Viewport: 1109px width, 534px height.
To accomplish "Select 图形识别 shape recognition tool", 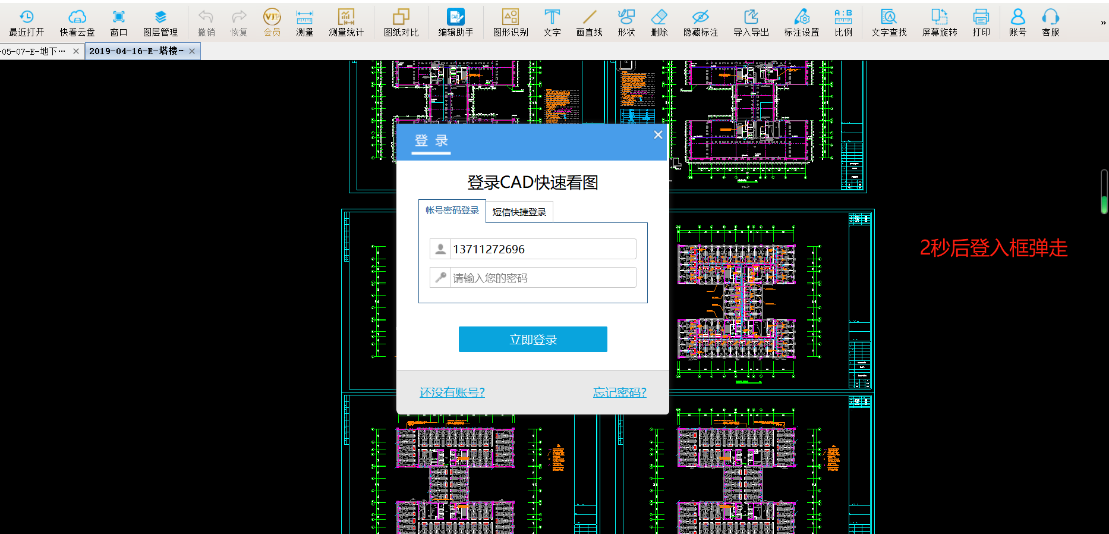I will [511, 23].
